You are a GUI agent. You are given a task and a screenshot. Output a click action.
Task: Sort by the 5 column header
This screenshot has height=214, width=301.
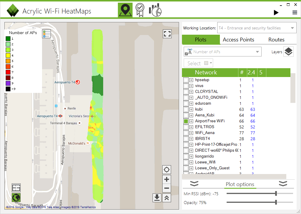pos(261,72)
